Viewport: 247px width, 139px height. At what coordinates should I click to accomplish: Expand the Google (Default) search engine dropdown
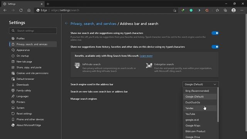click(x=201, y=84)
